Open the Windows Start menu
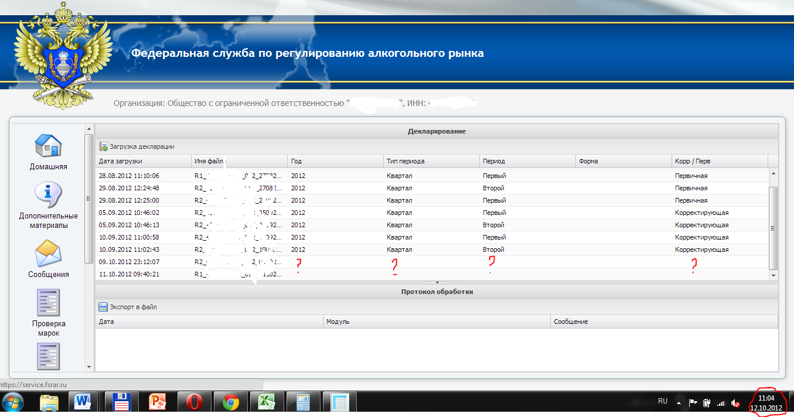Image resolution: width=794 pixels, height=417 pixels. pyautogui.click(x=13, y=403)
